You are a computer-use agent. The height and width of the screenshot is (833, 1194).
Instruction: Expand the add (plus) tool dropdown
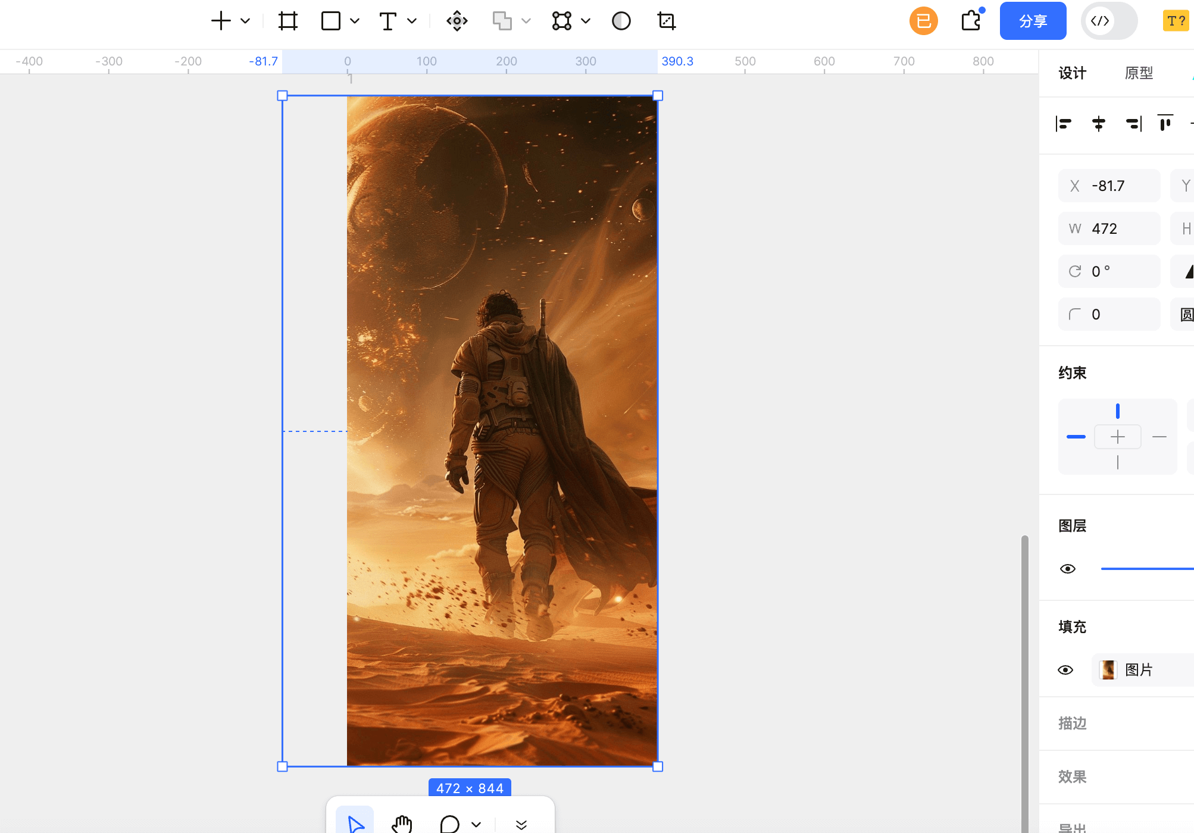tap(245, 21)
